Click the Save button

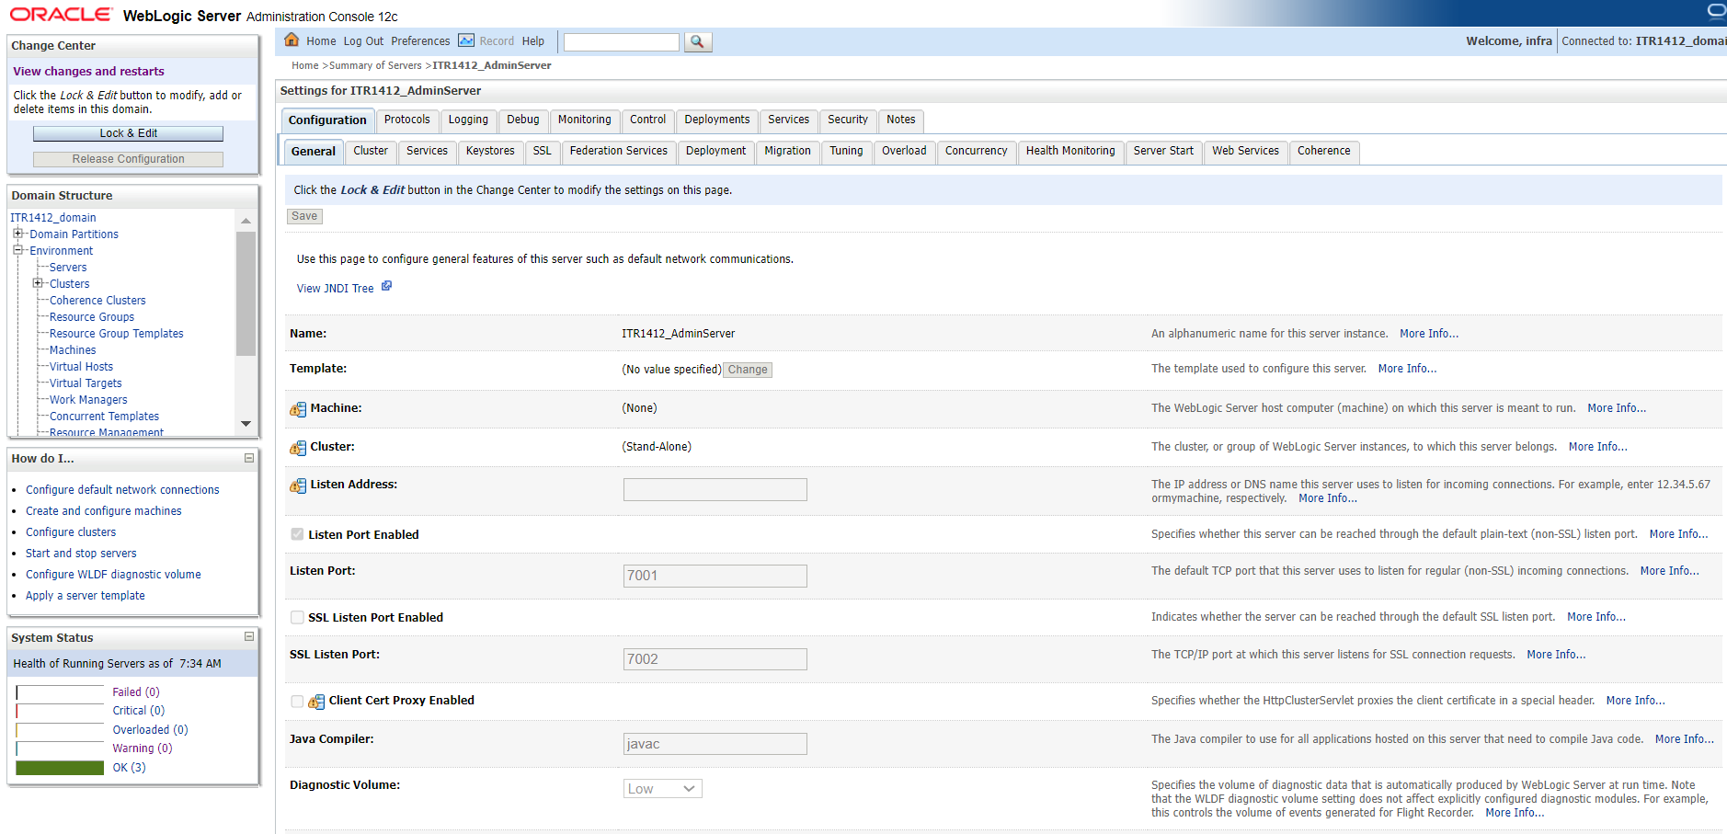click(x=304, y=216)
